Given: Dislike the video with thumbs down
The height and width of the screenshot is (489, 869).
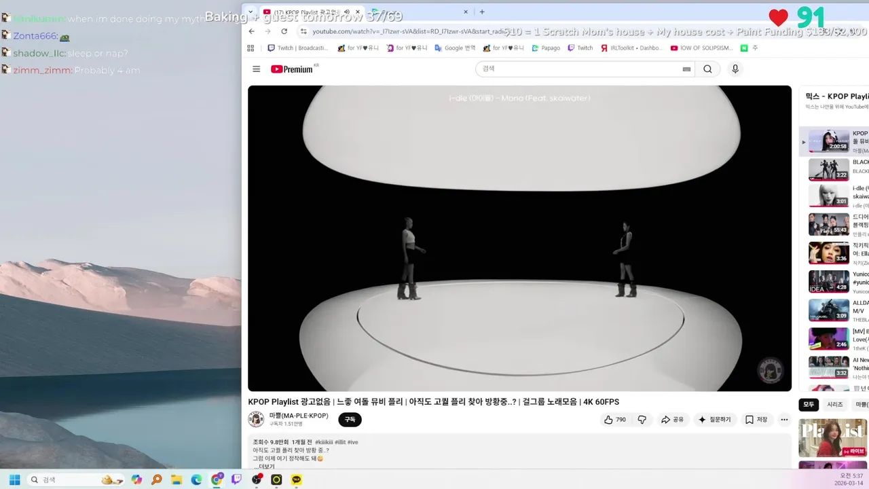Looking at the screenshot, I should pyautogui.click(x=642, y=420).
